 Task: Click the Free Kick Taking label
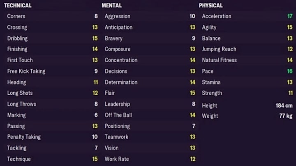tap(26, 71)
